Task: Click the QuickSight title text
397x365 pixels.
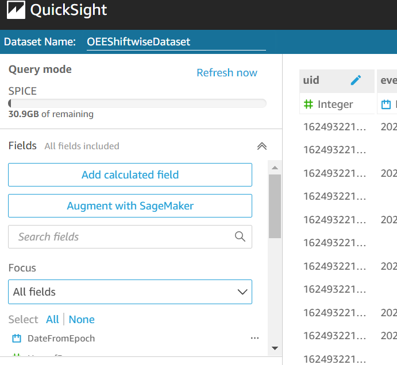Action: point(68,10)
